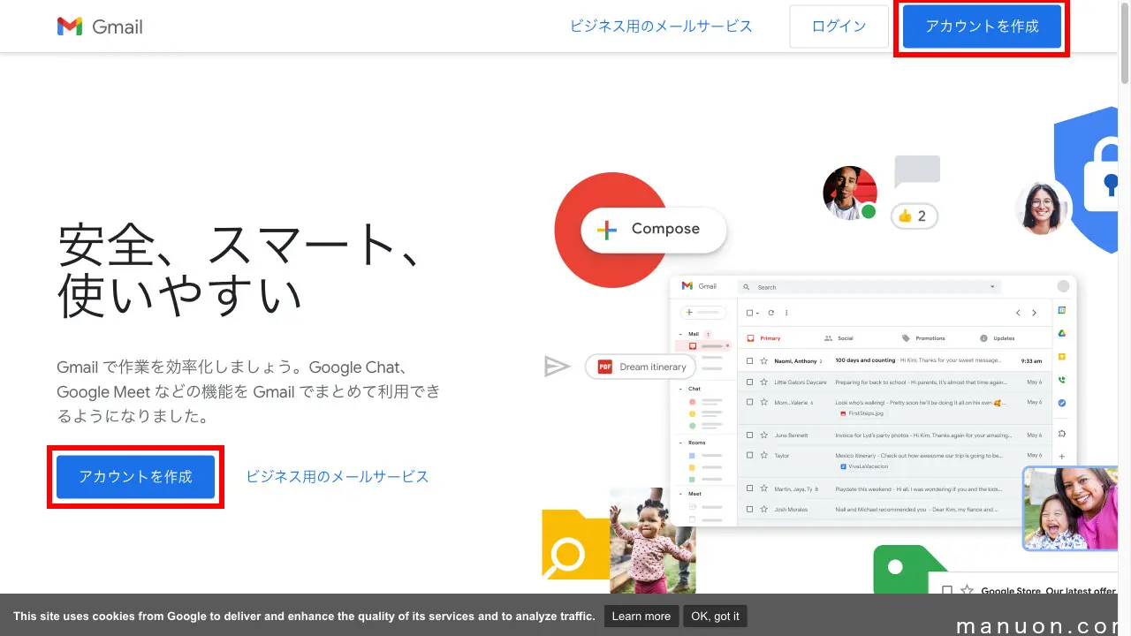Collapse the Mail section in mockup sidebar
This screenshot has height=636, width=1131.
(682, 334)
